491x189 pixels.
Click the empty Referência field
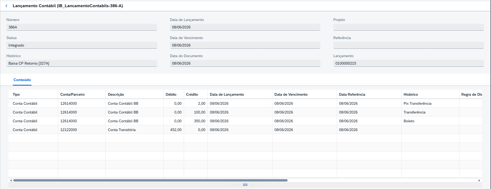(408, 45)
